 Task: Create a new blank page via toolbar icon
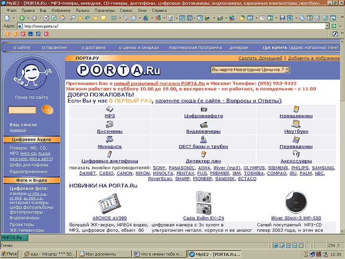7,18
